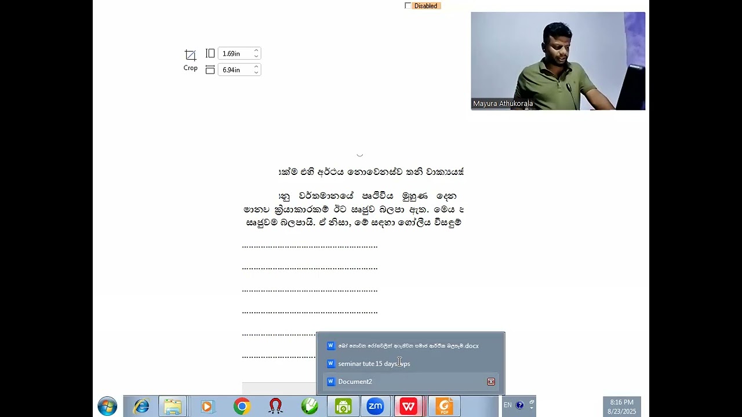The height and width of the screenshot is (417, 742).
Task: Click the Disabled label
Action: coord(426,6)
